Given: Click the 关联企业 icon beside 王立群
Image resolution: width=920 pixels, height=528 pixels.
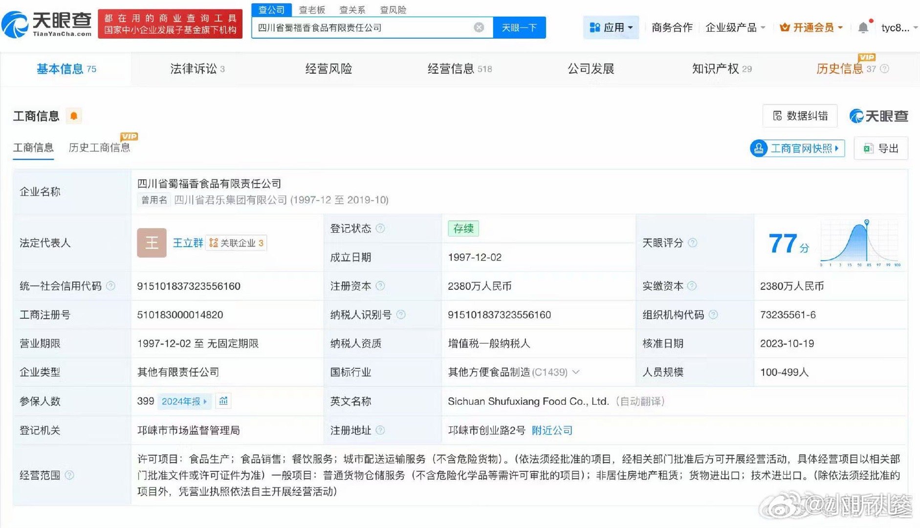Looking at the screenshot, I should 213,243.
